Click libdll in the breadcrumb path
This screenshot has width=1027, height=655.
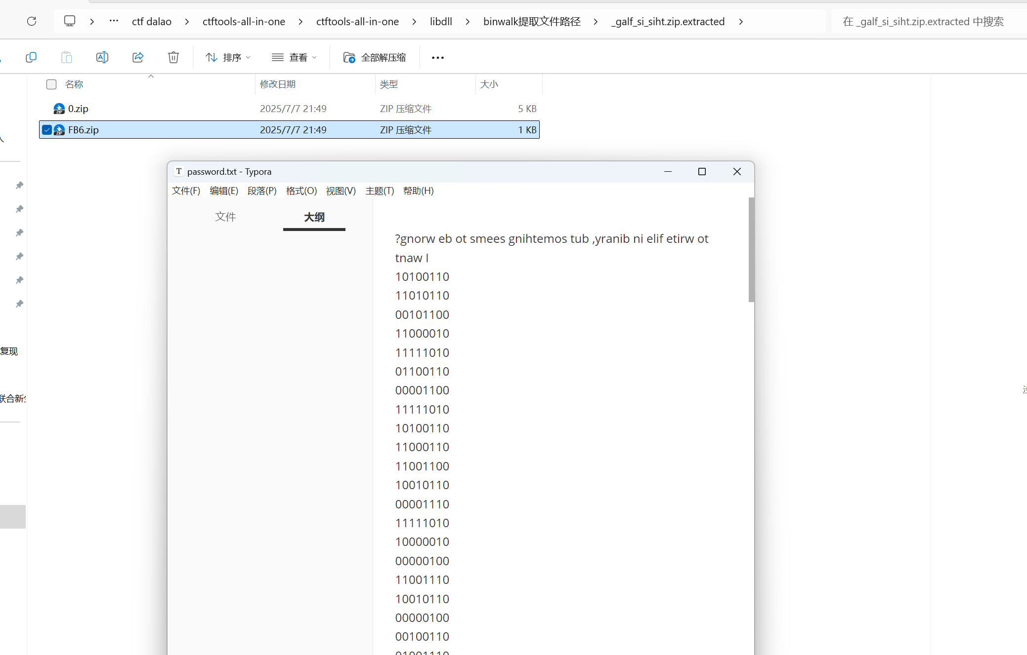pos(441,21)
